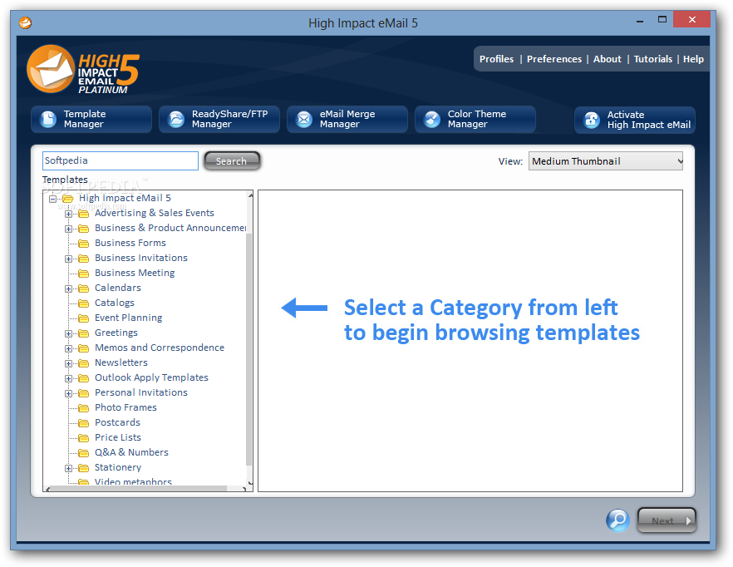Select the Business Forms category
733x567 pixels.
(130, 243)
